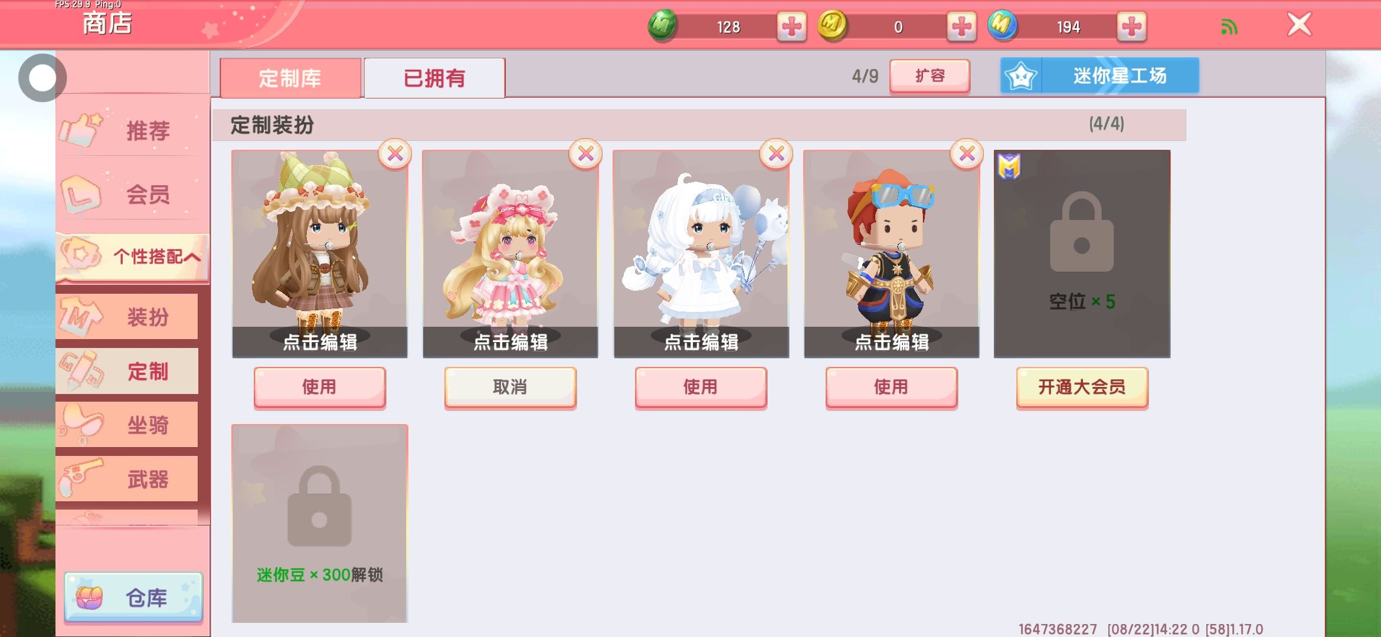Viewport: 1381px width, 637px height.
Task: Open the 迷你星工场 star workshop
Action: (x=1099, y=75)
